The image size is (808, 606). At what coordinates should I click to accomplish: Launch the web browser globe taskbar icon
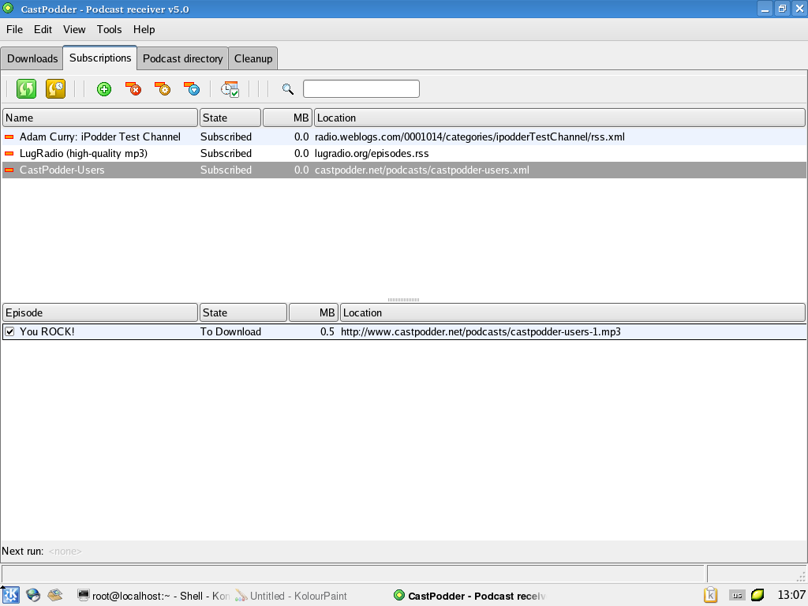point(33,595)
